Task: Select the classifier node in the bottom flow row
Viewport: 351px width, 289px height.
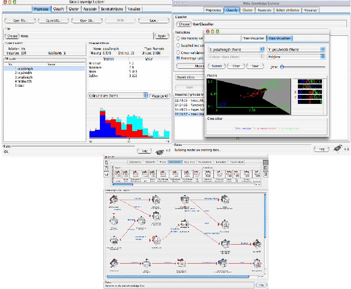Action: click(x=181, y=263)
